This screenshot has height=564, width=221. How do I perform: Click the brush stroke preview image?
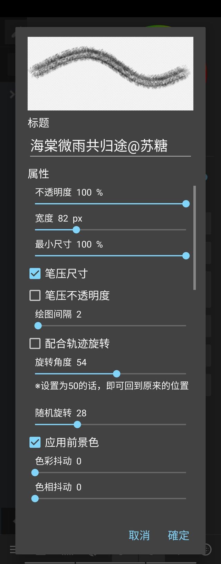(110, 74)
